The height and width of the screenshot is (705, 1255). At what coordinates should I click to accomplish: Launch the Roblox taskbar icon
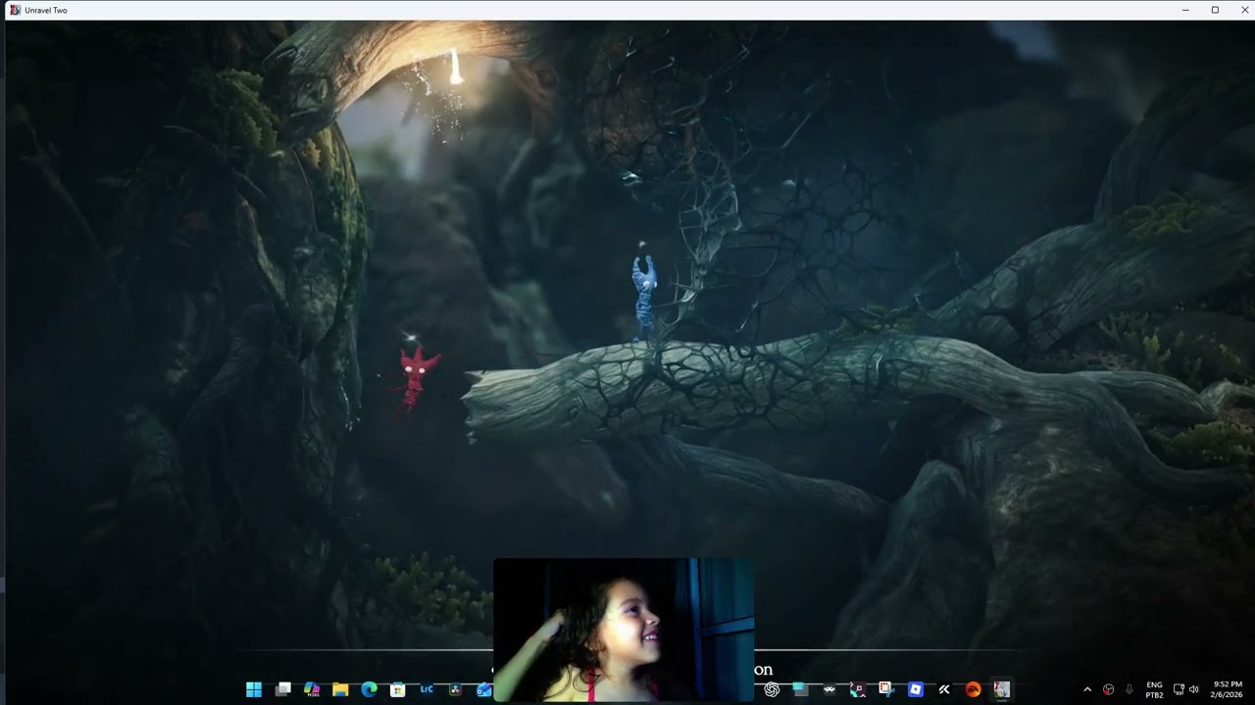pos(916,689)
